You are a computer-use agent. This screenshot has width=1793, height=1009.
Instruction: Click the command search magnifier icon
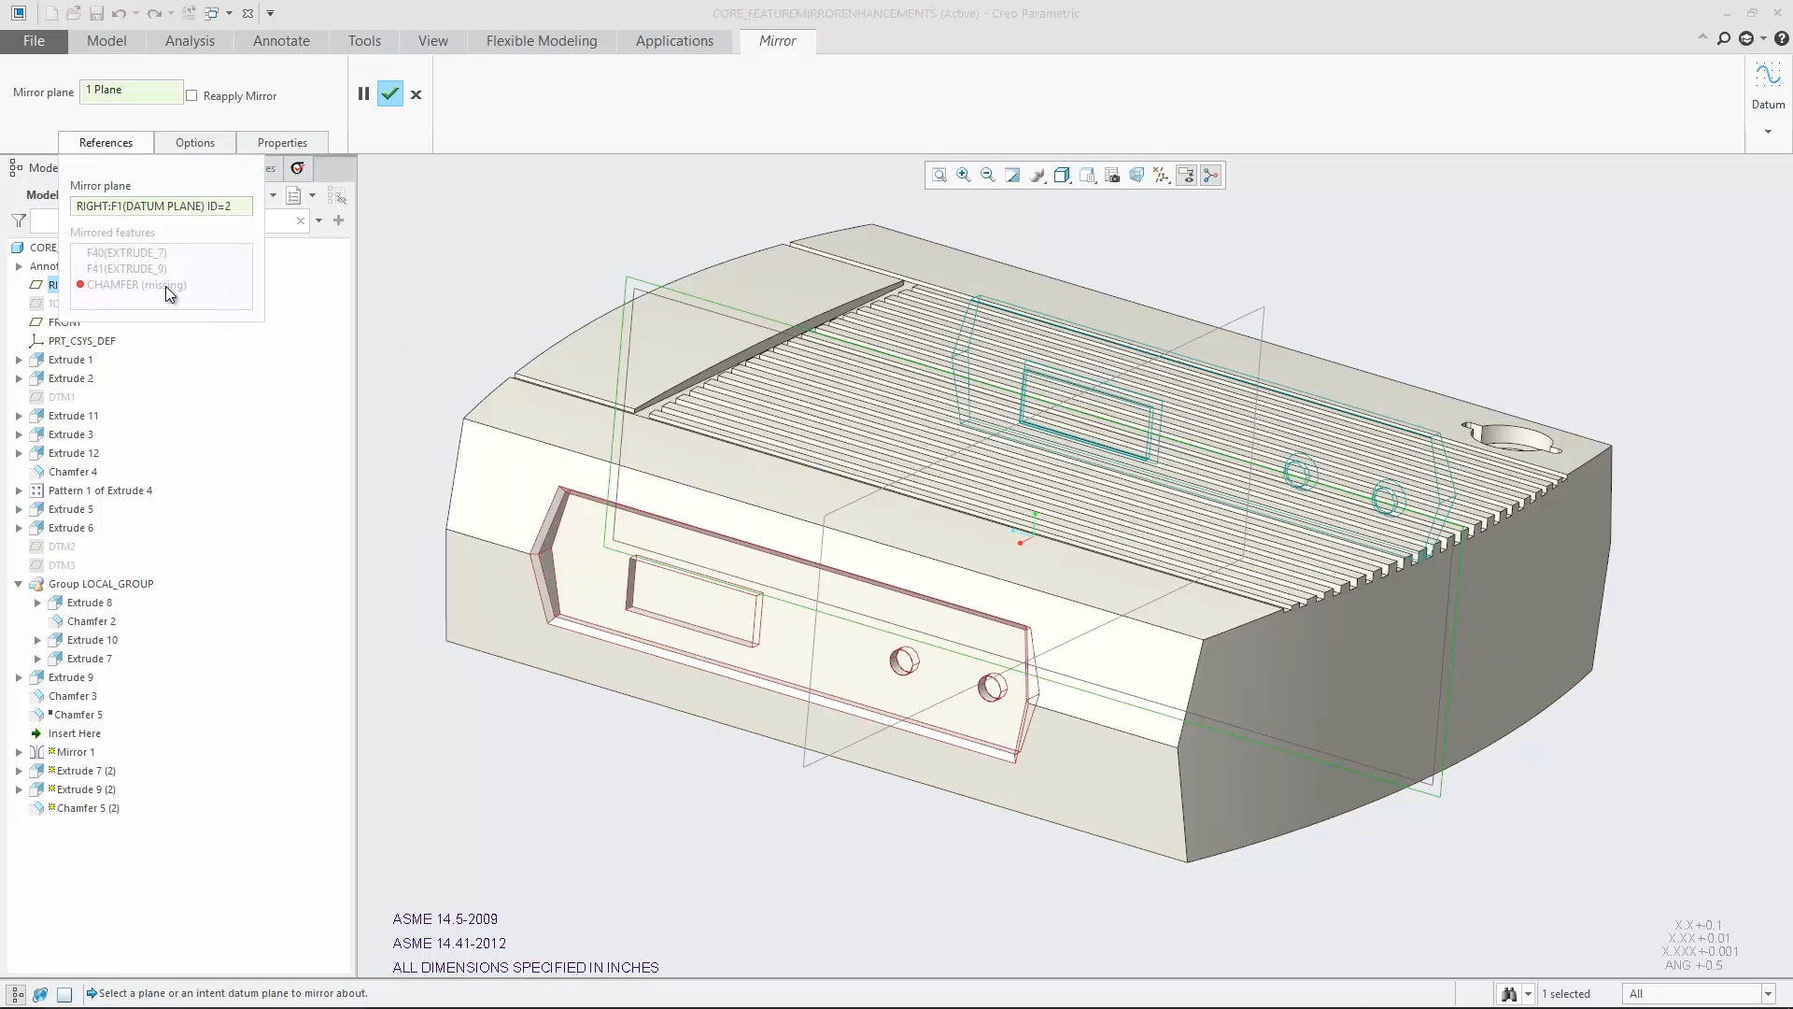(x=1723, y=39)
